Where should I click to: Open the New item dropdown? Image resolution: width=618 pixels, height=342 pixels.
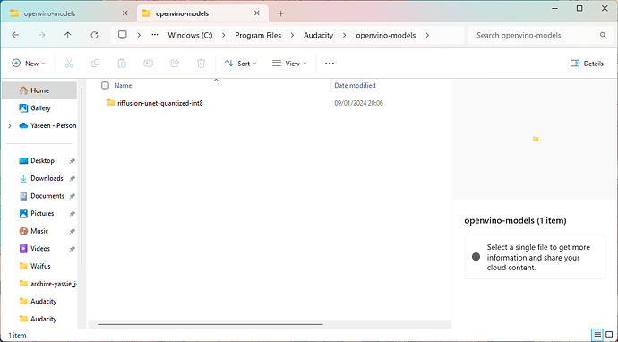(x=29, y=64)
